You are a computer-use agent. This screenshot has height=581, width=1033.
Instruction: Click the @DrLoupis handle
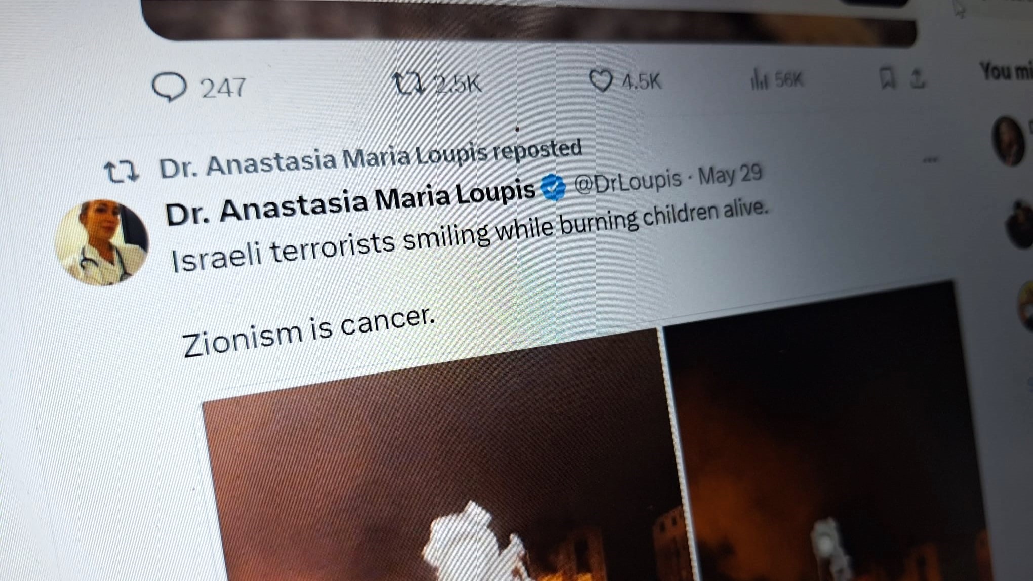pyautogui.click(x=627, y=181)
